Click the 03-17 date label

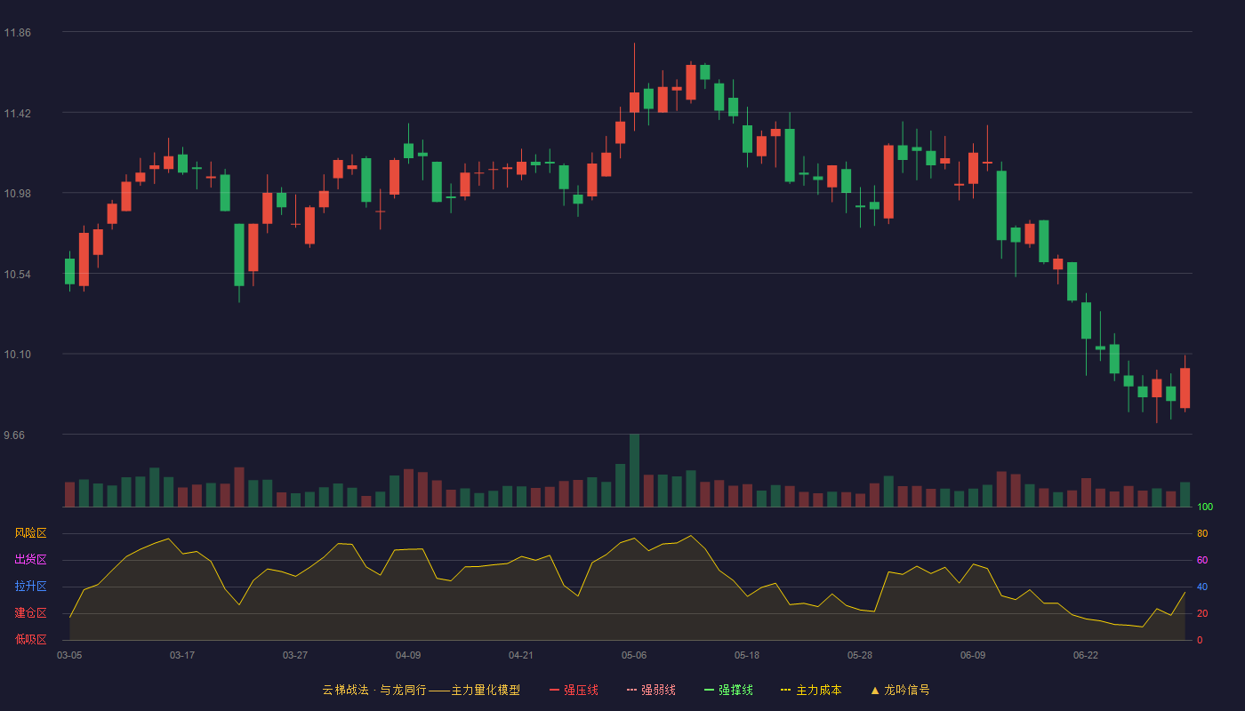click(182, 655)
